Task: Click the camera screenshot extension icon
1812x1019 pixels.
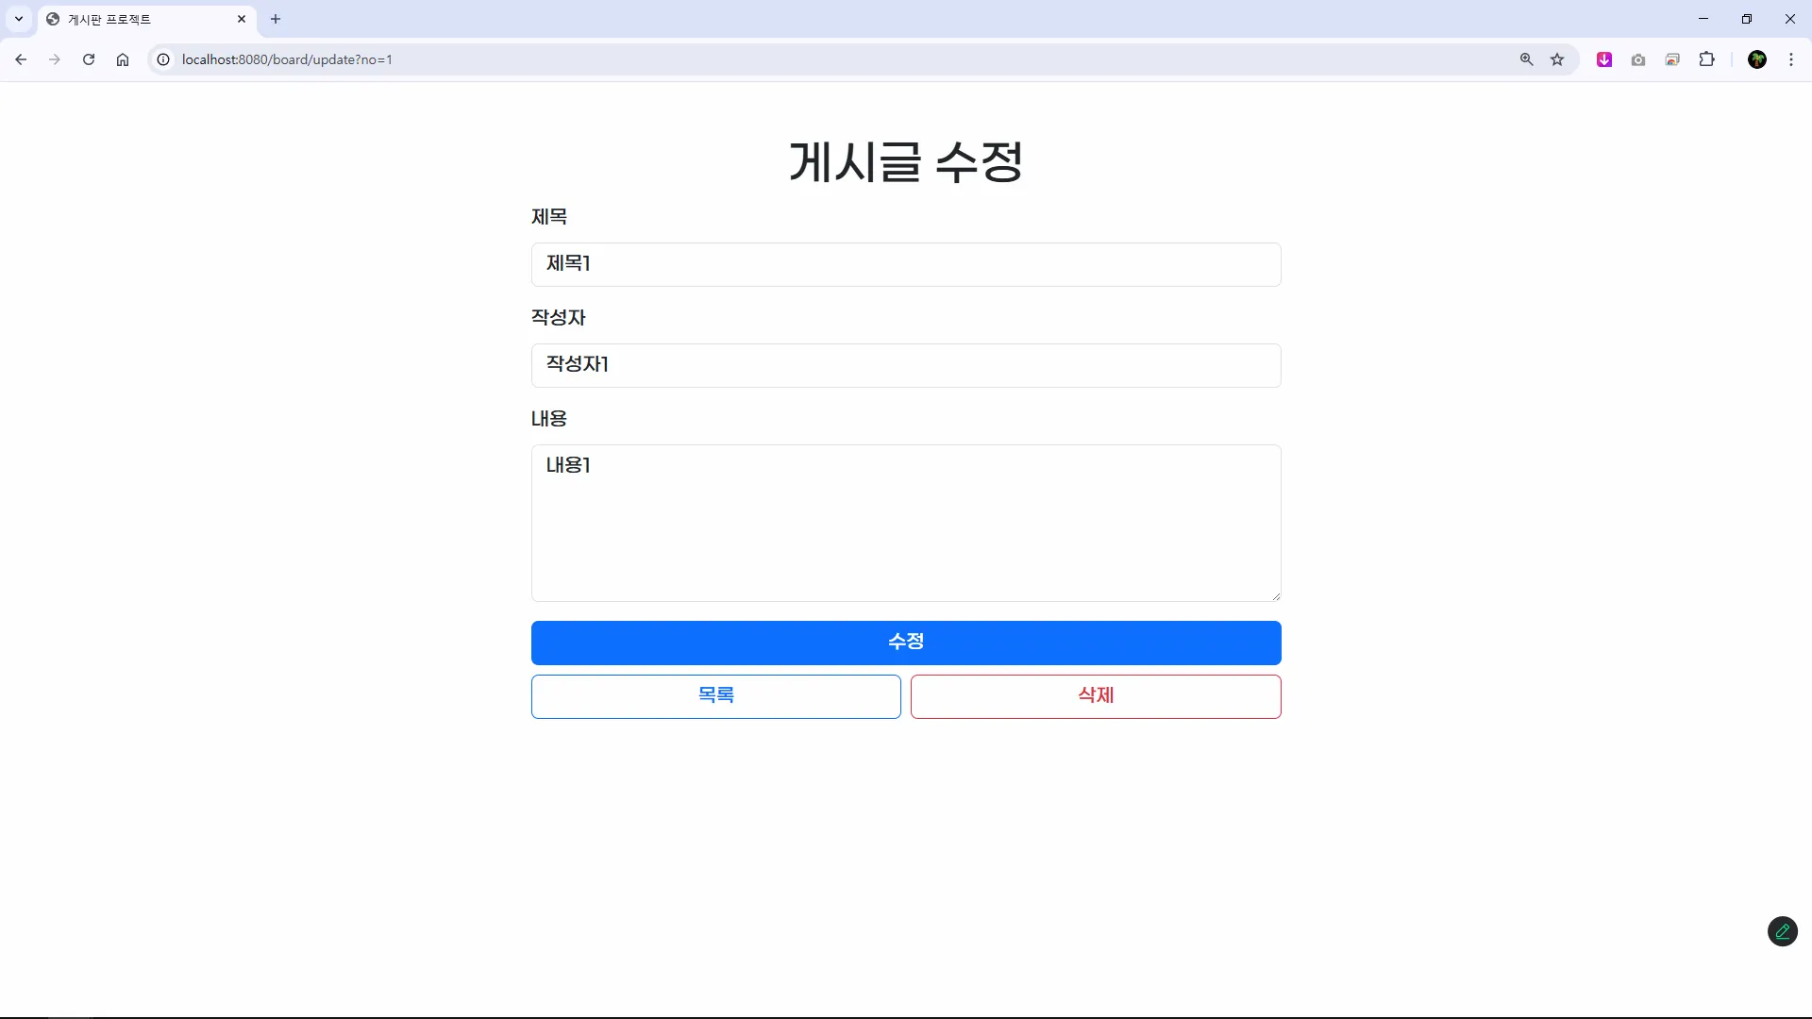Action: pos(1638,59)
